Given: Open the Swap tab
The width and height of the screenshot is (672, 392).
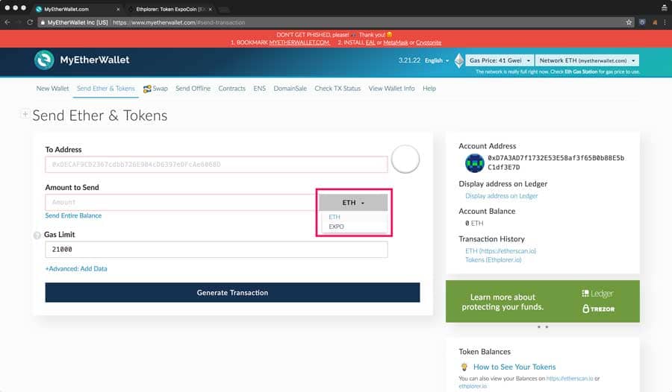Looking at the screenshot, I should point(155,89).
